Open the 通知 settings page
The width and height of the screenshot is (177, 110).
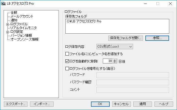(14, 20)
